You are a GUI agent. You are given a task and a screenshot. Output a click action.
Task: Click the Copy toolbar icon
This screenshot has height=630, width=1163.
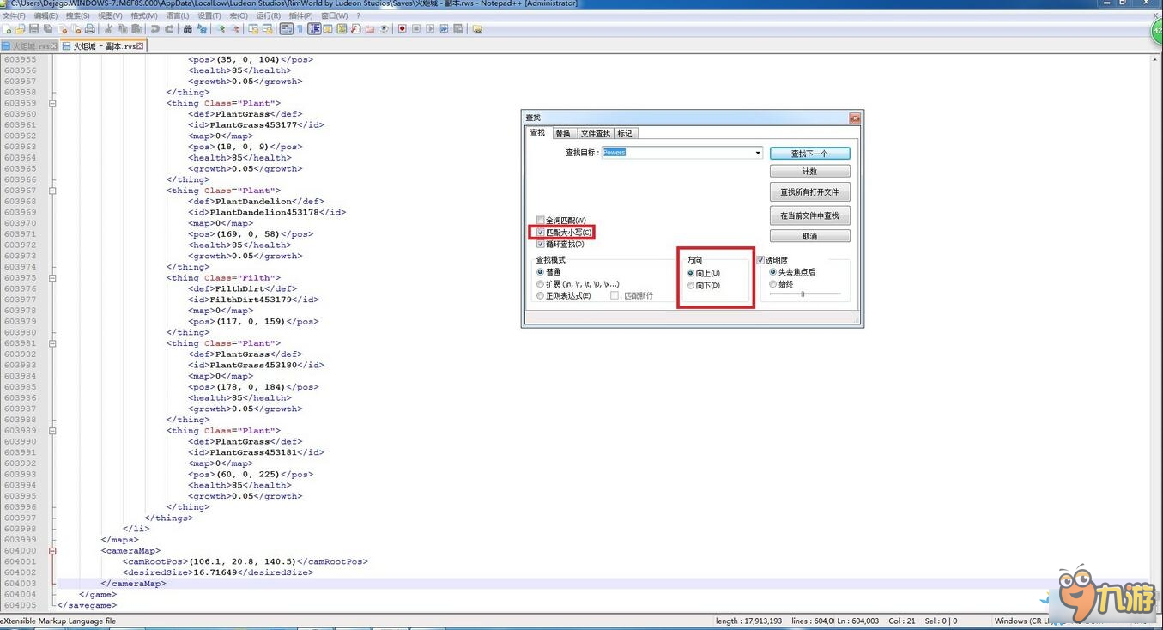(x=123, y=28)
